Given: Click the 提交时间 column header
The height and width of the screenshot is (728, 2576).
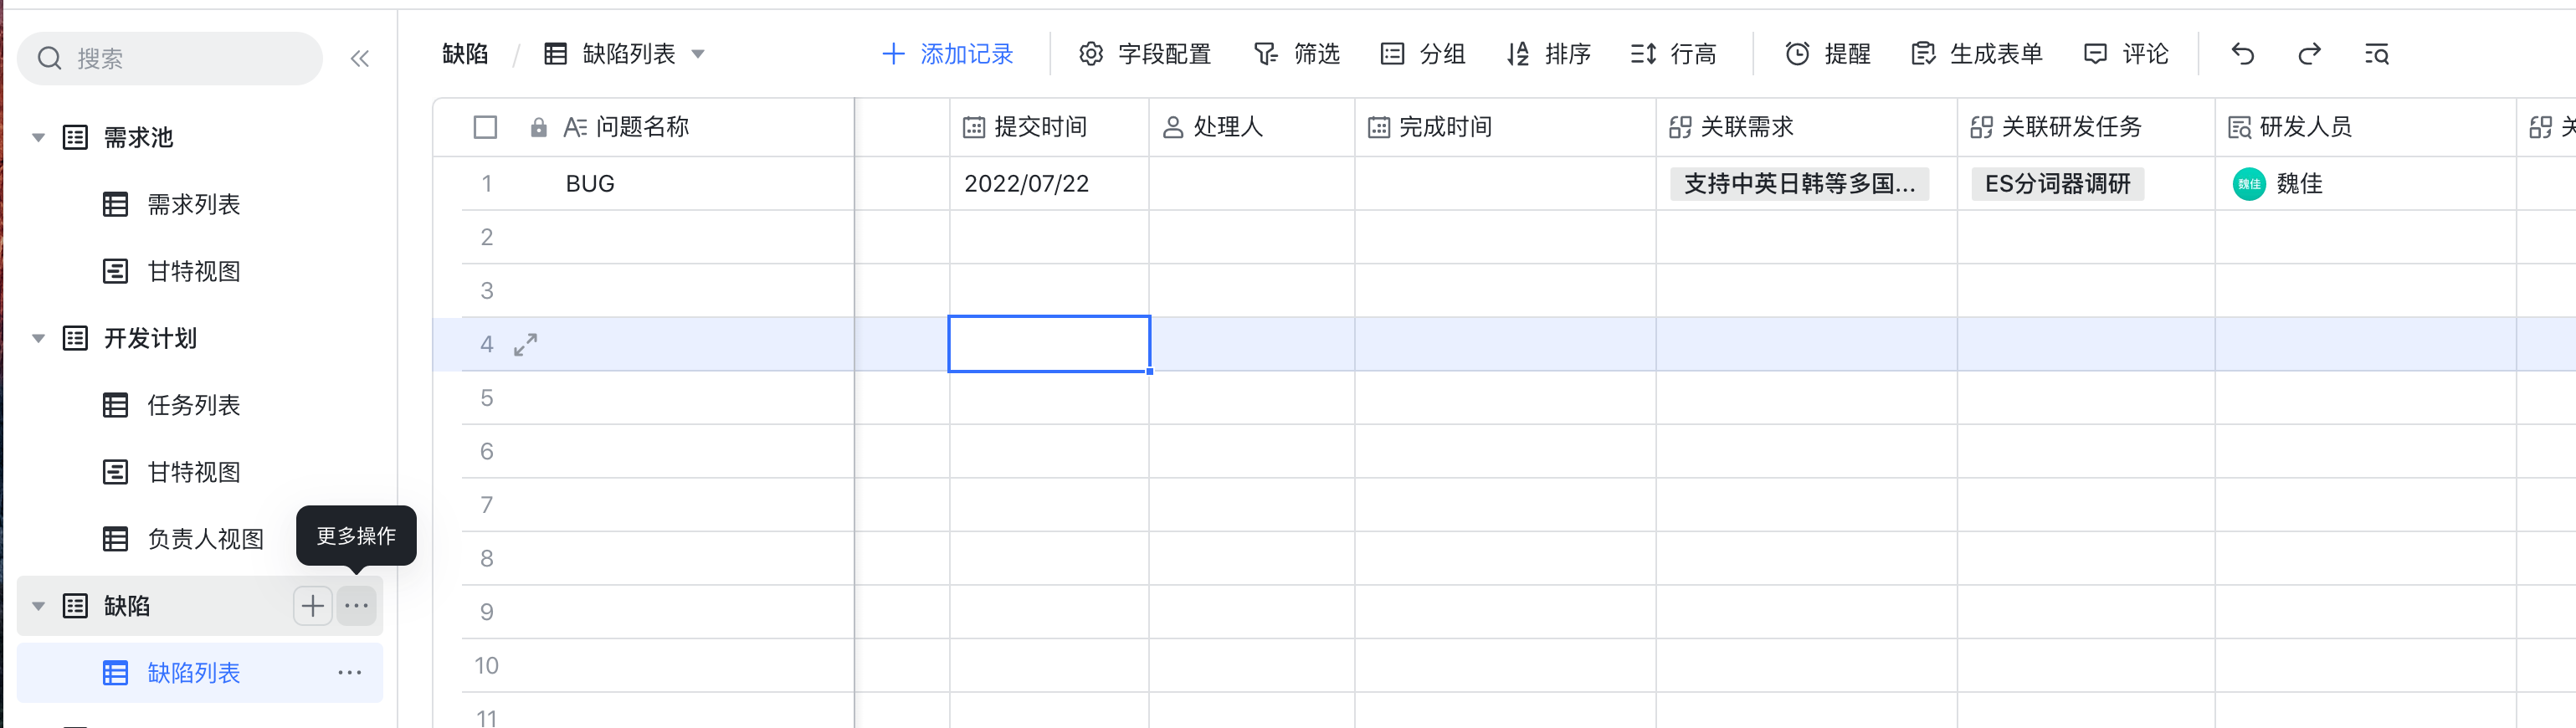Looking at the screenshot, I should [1049, 127].
